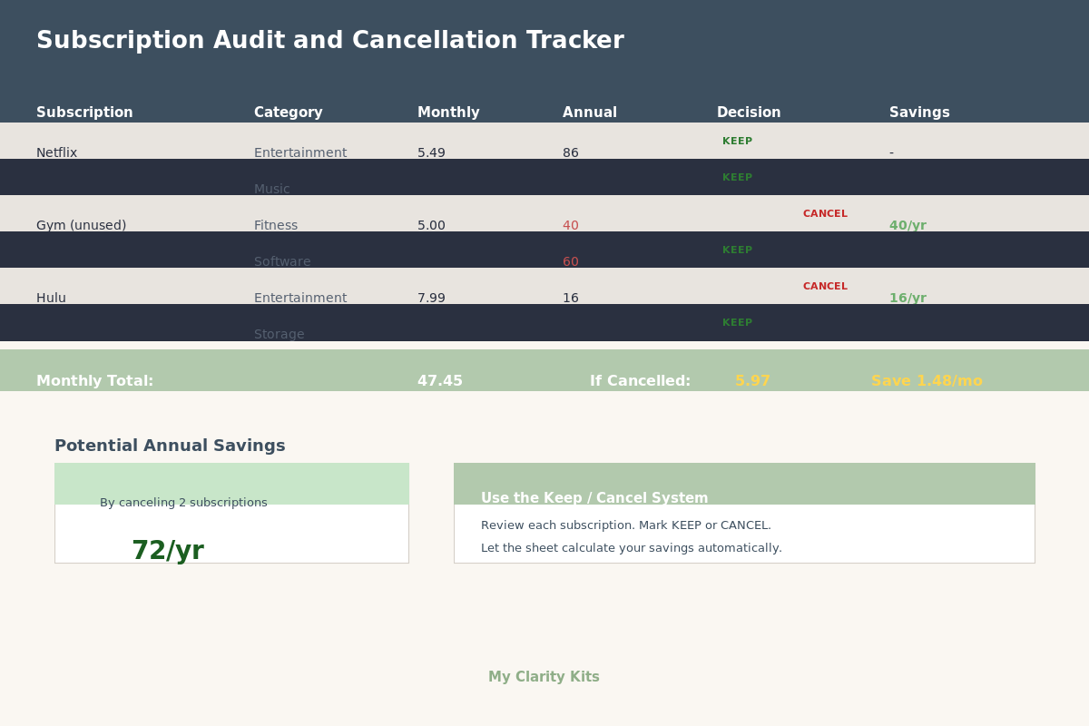
Task: Click the Gym (unused) subscription cell
Action: 81,225
